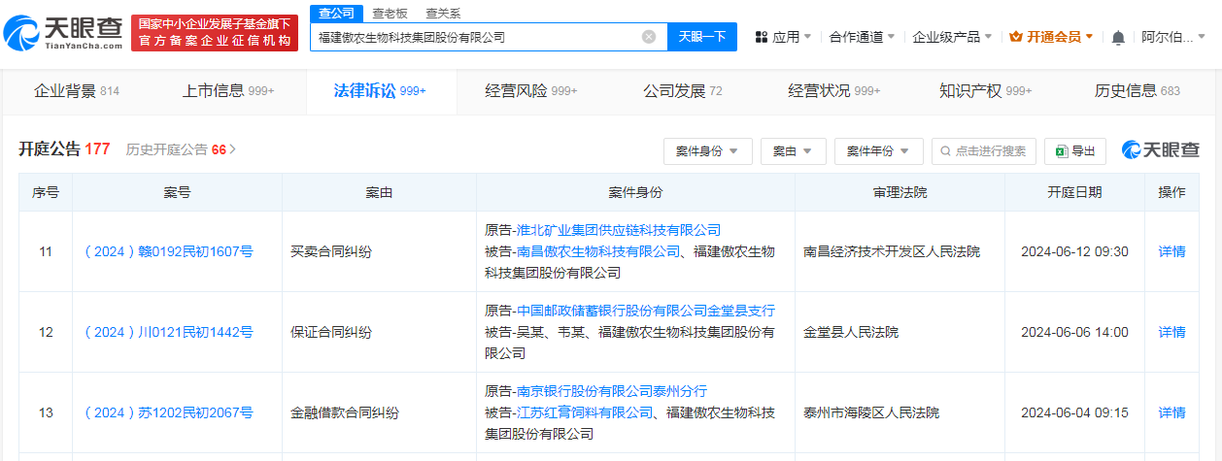This screenshot has height=461, width=1222.
Task: Switch to the 经营状况 tab
Action: coord(834,91)
